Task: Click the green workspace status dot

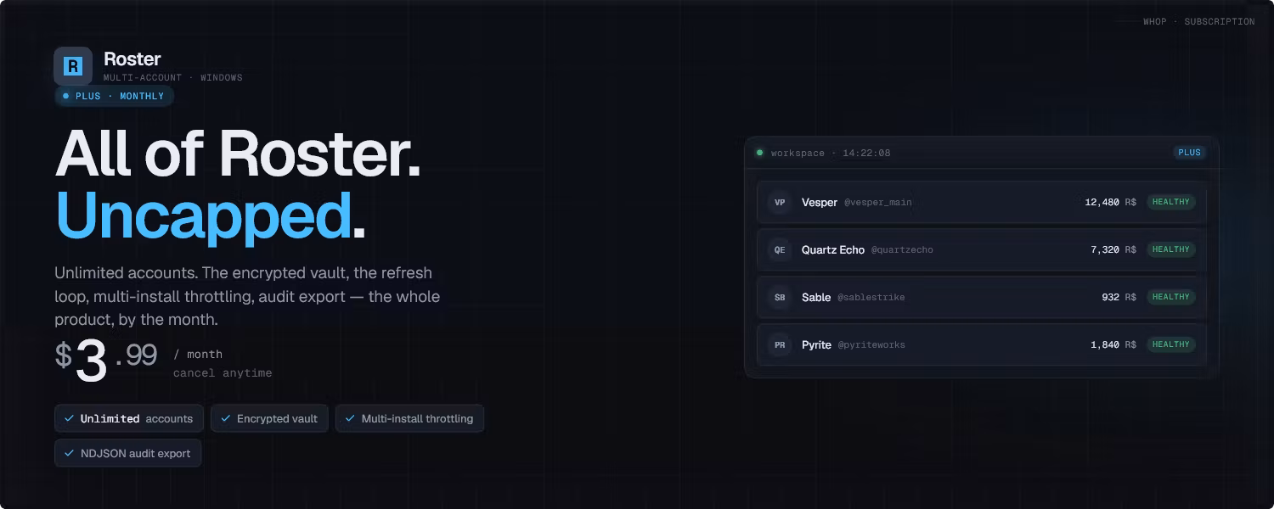Action: coord(759,153)
